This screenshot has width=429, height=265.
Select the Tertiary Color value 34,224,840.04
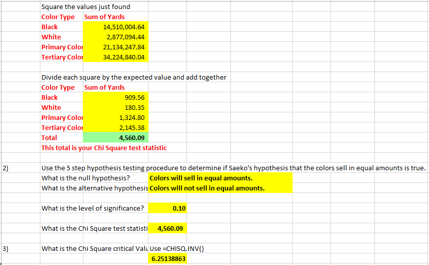pos(116,57)
